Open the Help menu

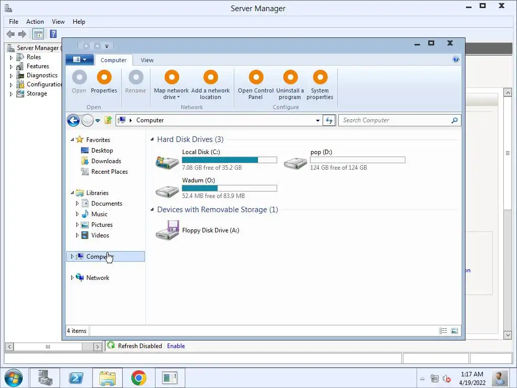point(79,21)
